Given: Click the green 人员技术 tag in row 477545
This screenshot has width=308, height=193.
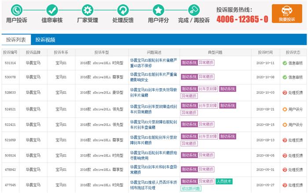Looking at the screenshot, I should (224, 182).
